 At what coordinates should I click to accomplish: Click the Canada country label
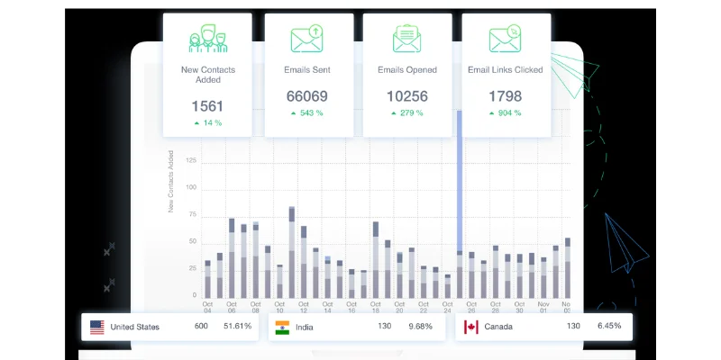coord(498,328)
